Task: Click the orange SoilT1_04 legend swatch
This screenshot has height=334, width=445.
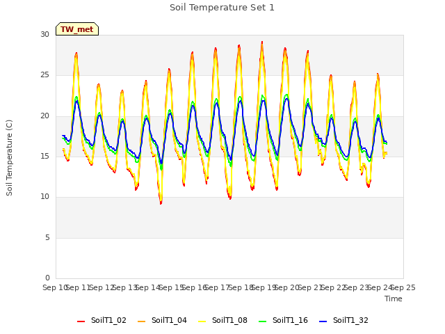Action: pyautogui.click(x=141, y=321)
